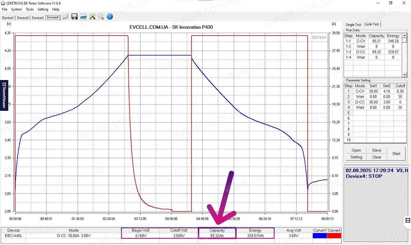
Task: Click empty step 5 row in Parameter Setting
Action: coord(375,113)
